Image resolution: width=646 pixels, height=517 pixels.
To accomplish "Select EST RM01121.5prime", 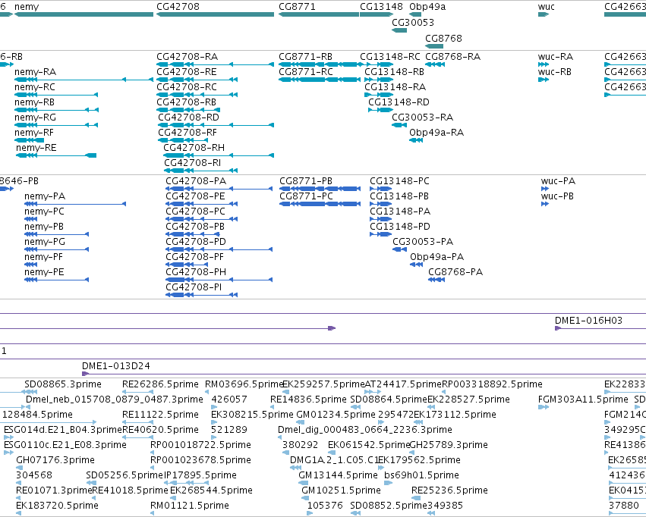I will point(190,505).
